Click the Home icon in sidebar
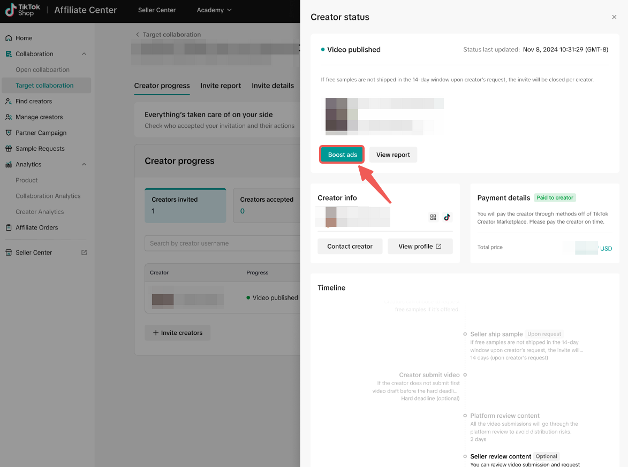Screen dimensions: 628x467 9,39
